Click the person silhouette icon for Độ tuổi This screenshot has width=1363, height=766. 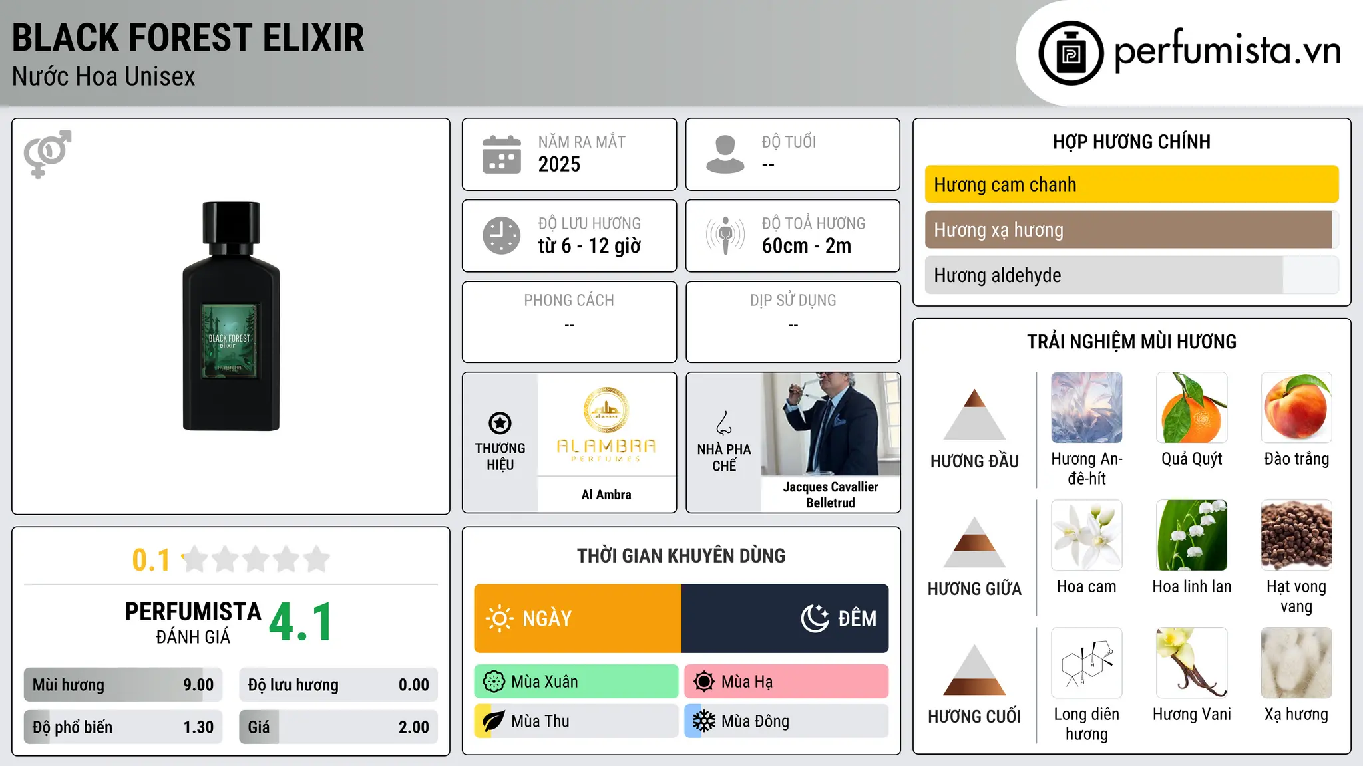pyautogui.click(x=725, y=154)
